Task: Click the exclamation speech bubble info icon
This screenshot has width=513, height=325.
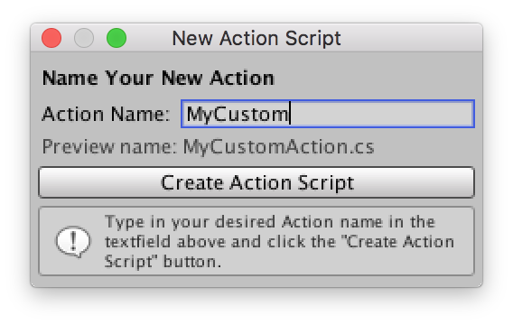Action: coord(73,242)
